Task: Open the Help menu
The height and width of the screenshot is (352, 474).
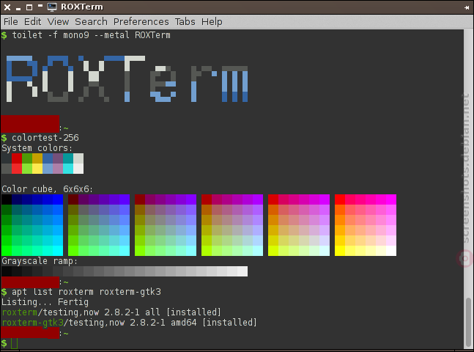Action: point(212,22)
